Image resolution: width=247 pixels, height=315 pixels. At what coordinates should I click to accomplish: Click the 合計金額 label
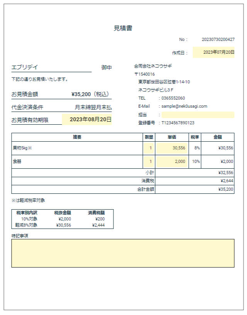point(145,189)
